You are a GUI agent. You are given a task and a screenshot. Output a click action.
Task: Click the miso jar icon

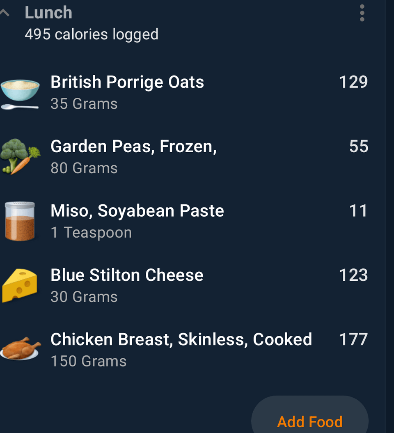20,221
